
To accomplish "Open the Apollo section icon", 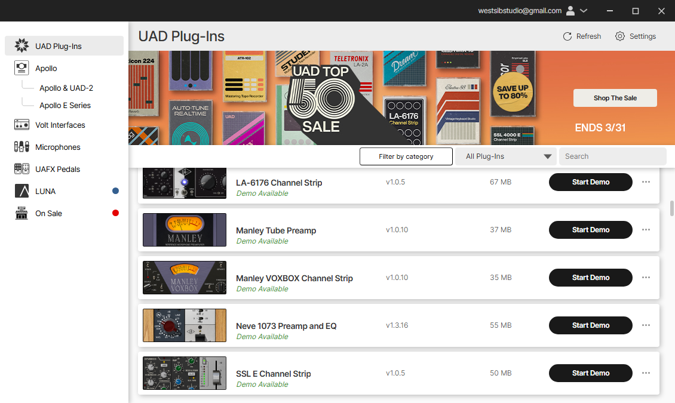I will [22, 68].
